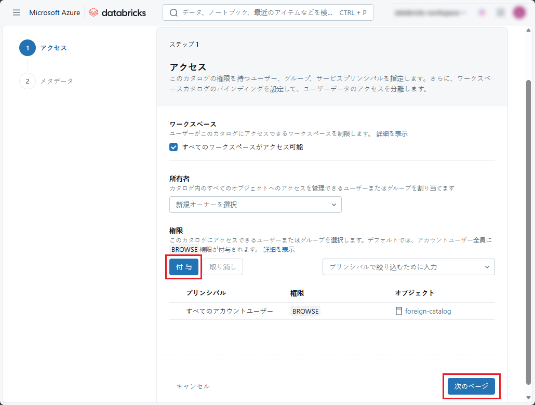The width and height of the screenshot is (535, 405).
Task: Click the step 1 circle icon
Action: coord(28,48)
